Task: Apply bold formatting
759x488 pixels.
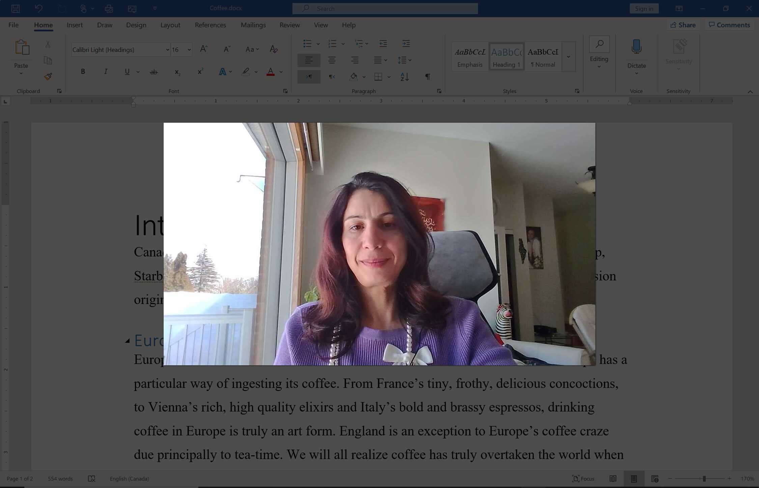Action: [x=83, y=71]
